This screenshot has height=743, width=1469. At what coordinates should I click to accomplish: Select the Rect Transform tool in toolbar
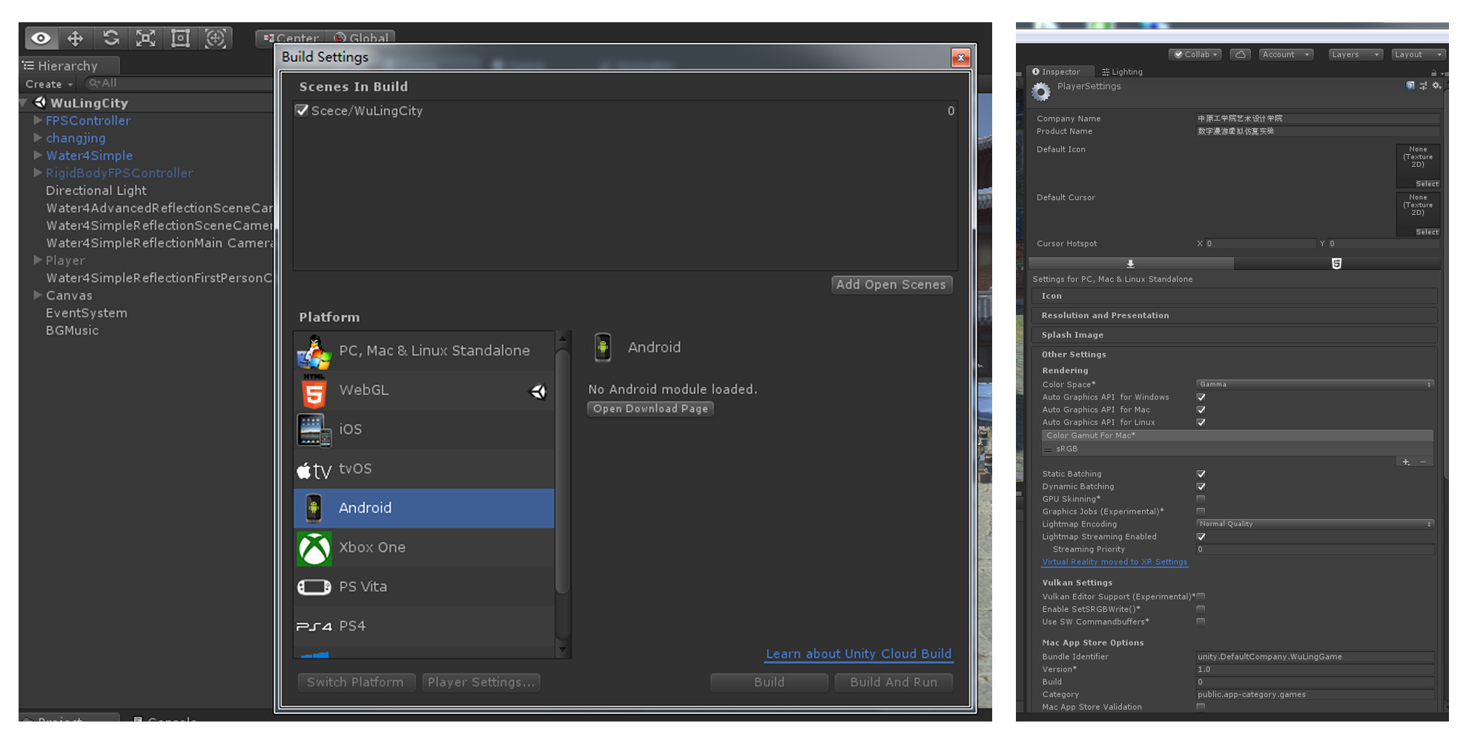(x=180, y=38)
